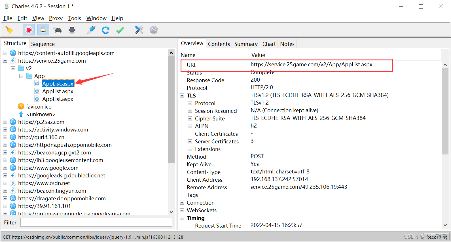Click the question mark icon of favicon.ico

click(21, 107)
